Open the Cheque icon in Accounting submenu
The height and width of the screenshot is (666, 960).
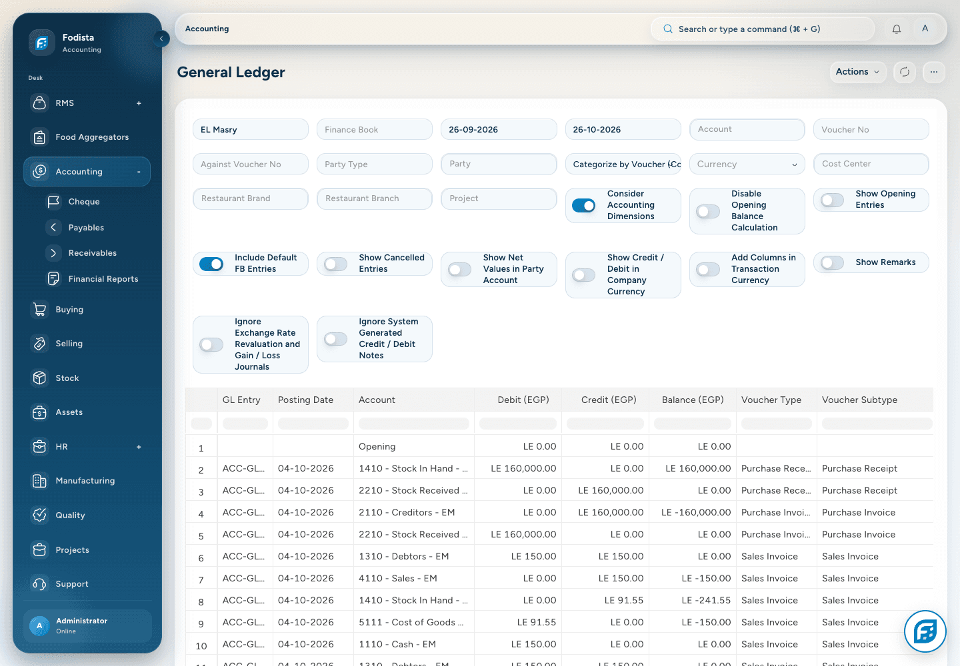click(53, 201)
